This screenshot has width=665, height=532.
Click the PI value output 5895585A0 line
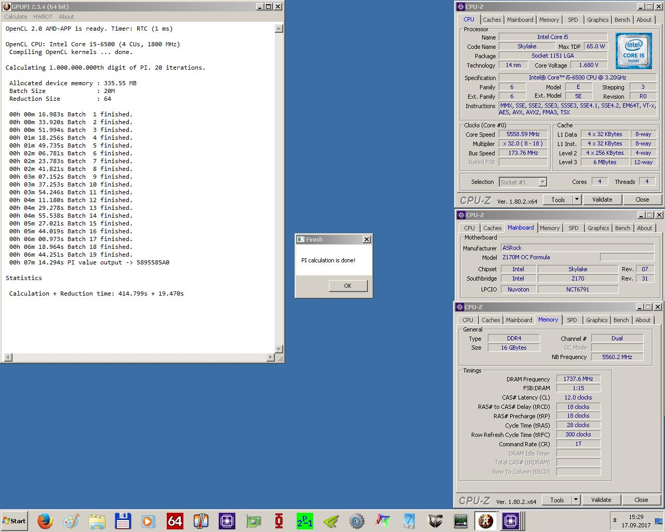click(x=89, y=262)
